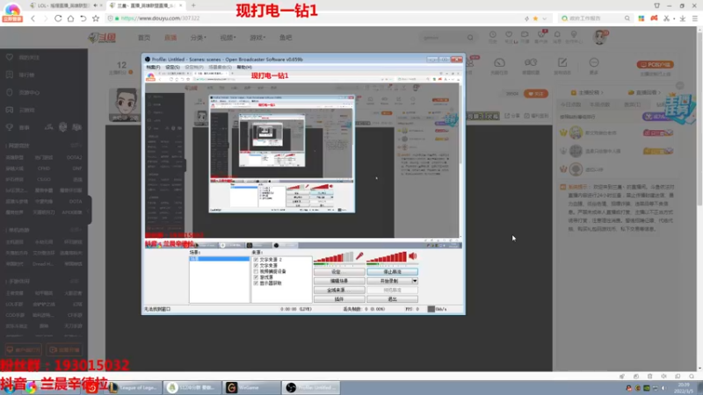The height and width of the screenshot is (395, 703).
Task: Toggle the microphone mute icon in OBS
Action: (x=359, y=256)
